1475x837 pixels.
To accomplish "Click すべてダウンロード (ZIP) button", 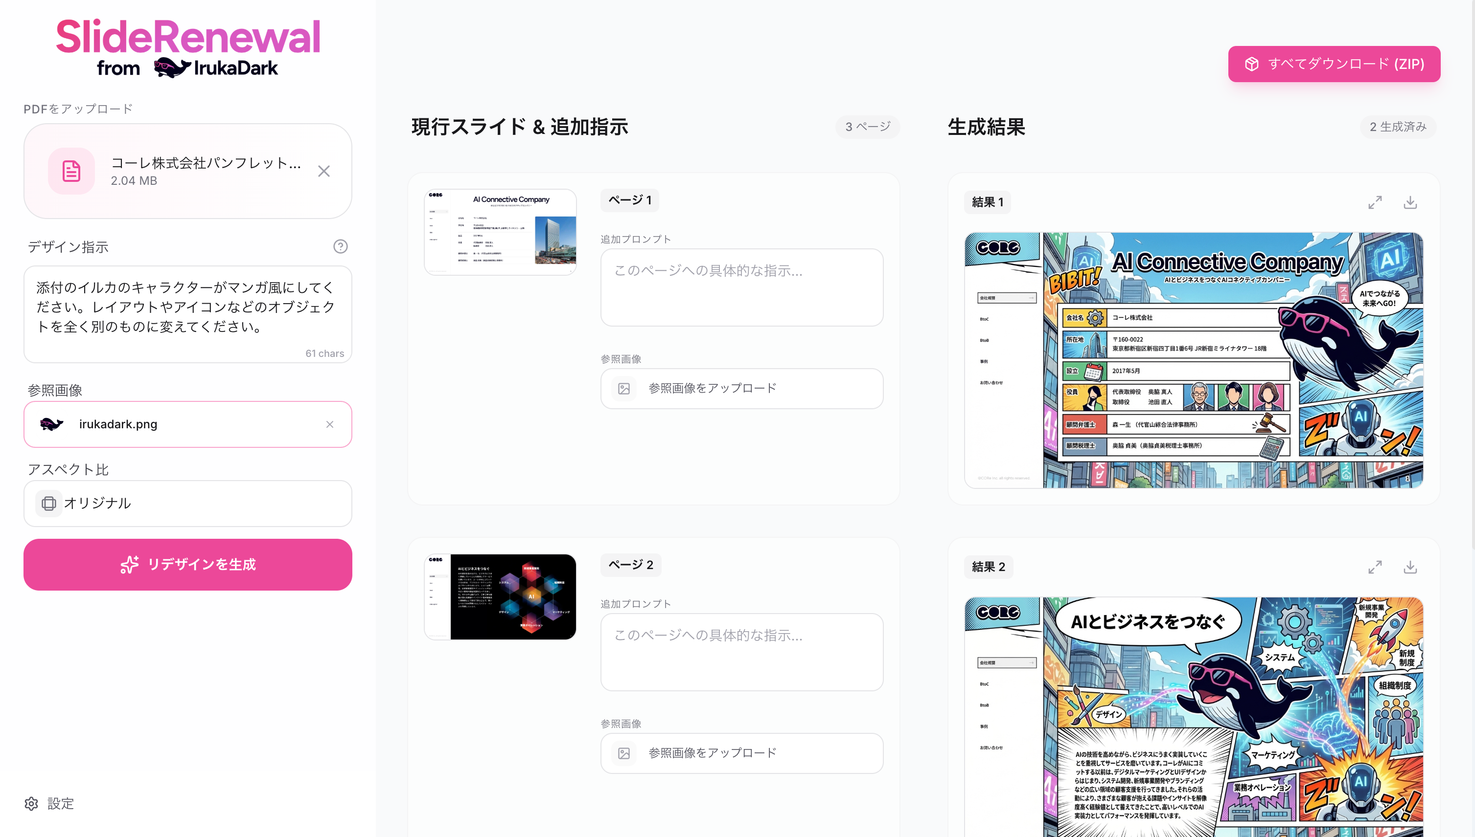I will [x=1334, y=64].
